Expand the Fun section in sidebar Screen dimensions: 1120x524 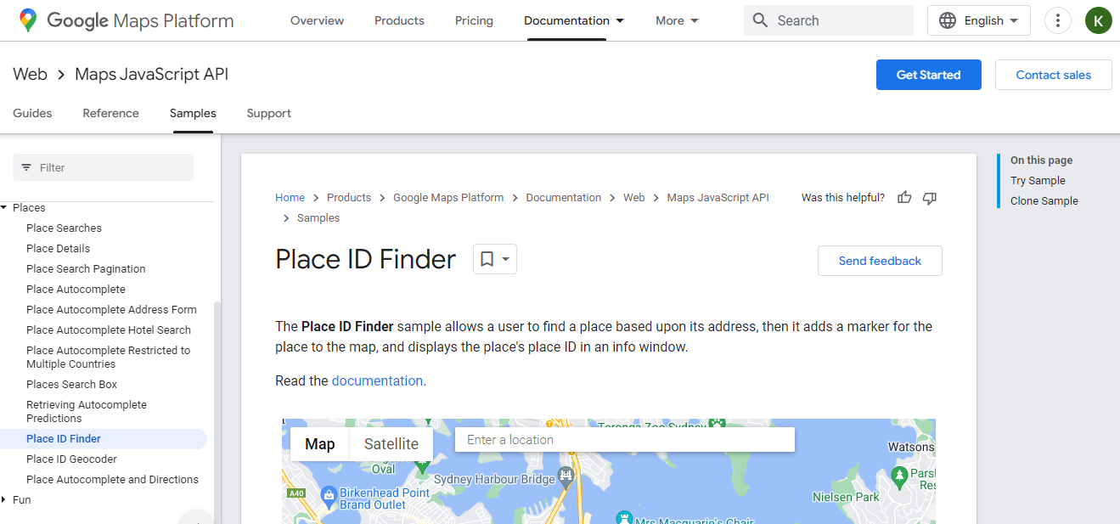click(x=4, y=500)
